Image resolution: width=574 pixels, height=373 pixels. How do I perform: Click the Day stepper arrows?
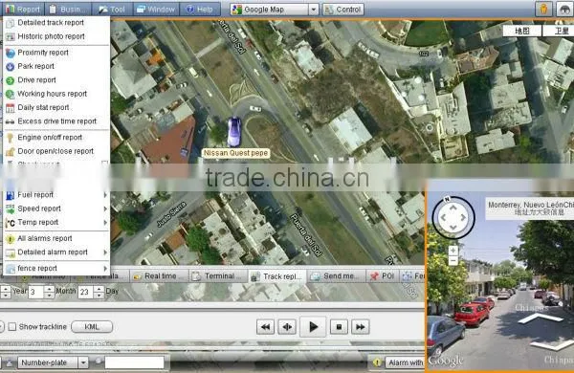click(x=99, y=292)
